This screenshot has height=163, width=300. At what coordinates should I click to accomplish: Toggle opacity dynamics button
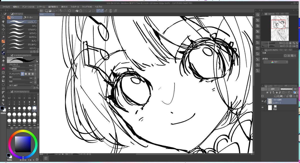[x=35, y=69]
